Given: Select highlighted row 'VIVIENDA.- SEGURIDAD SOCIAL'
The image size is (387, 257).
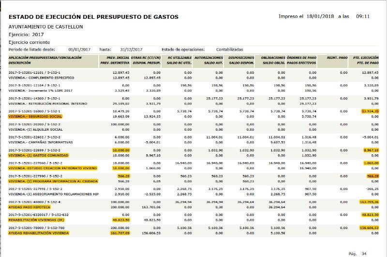Looking at the screenshot, I should 36,117.
